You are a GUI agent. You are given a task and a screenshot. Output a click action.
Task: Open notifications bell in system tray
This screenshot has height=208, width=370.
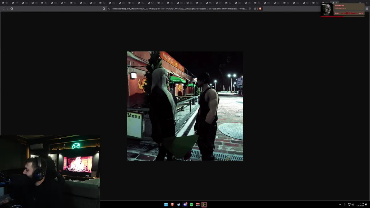[366, 205]
